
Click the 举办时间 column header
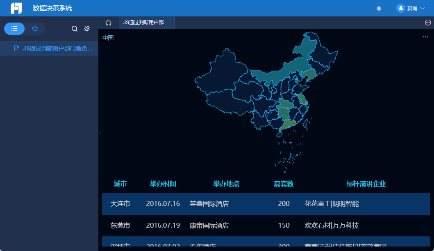tap(163, 184)
